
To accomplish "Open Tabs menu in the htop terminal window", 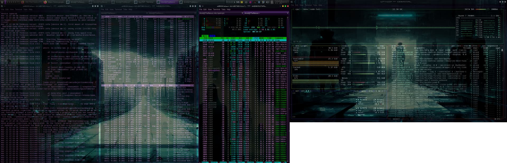I will [x=223, y=10].
